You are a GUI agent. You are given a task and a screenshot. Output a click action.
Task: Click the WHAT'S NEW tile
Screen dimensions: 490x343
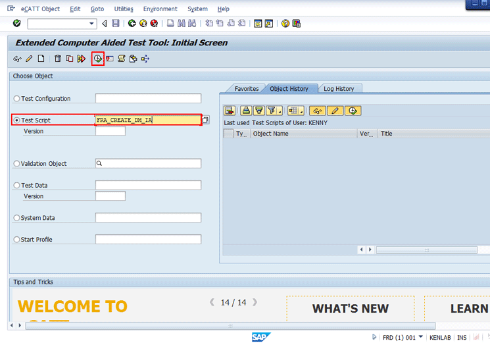coord(351,309)
